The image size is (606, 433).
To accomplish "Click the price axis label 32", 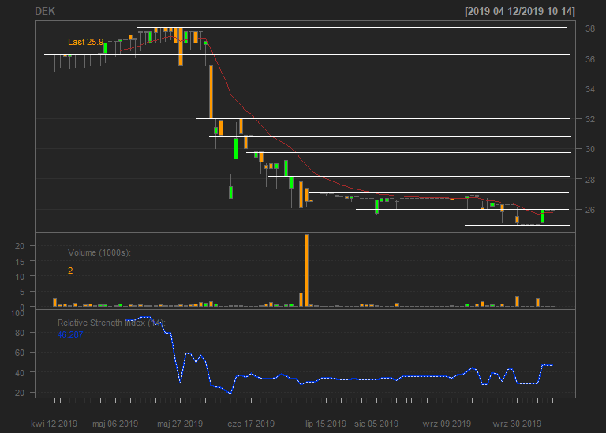I will [x=589, y=119].
